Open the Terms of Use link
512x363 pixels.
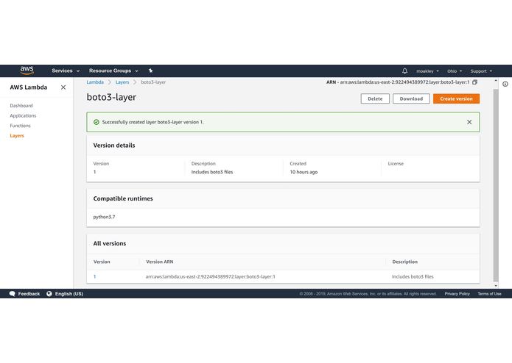point(489,294)
